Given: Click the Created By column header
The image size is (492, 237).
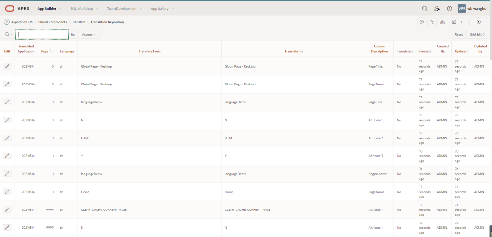Looking at the screenshot, I should coord(442,49).
